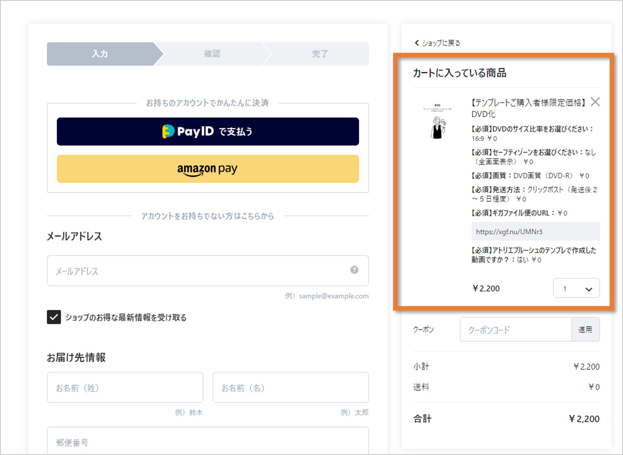
Task: Click the https://xgf.nu/UMNr3 URL text
Action: (509, 232)
